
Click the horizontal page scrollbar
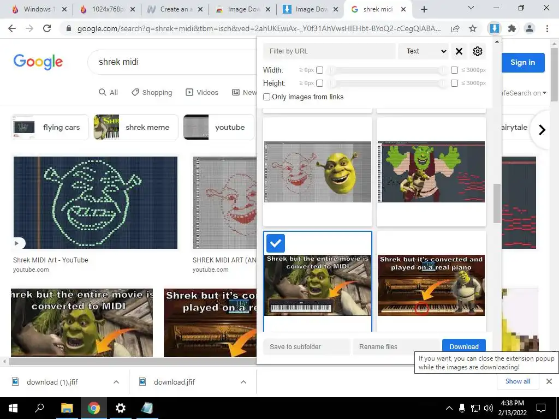pyautogui.click(x=132, y=362)
